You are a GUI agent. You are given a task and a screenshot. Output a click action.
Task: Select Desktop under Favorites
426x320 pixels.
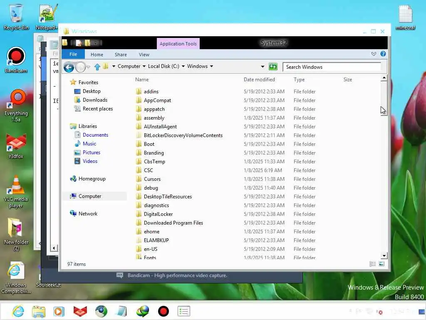coord(92,91)
